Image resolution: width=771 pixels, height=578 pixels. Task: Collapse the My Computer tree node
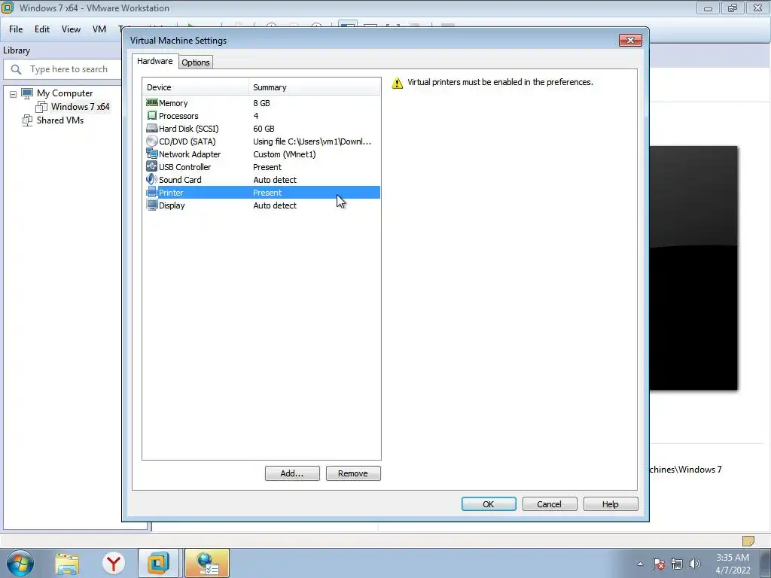14,94
